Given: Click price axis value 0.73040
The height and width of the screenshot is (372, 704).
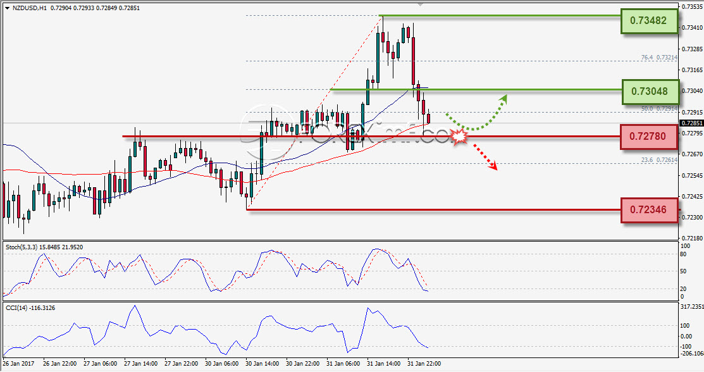Looking at the screenshot, I should [692, 91].
